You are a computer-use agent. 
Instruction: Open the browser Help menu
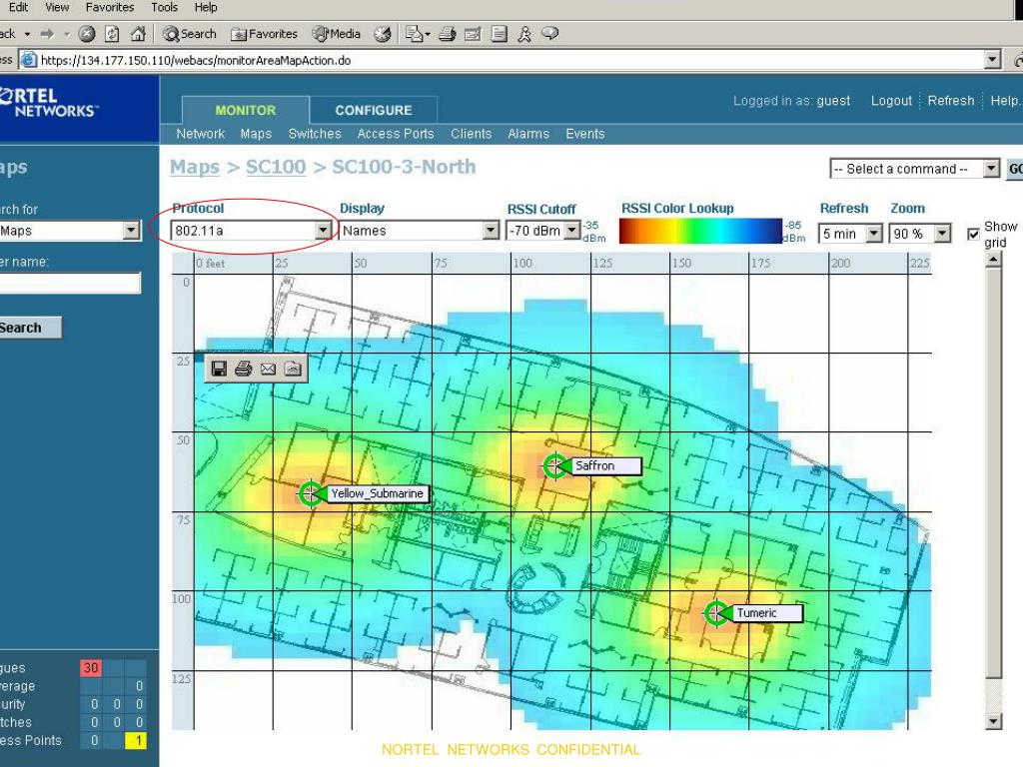click(206, 7)
